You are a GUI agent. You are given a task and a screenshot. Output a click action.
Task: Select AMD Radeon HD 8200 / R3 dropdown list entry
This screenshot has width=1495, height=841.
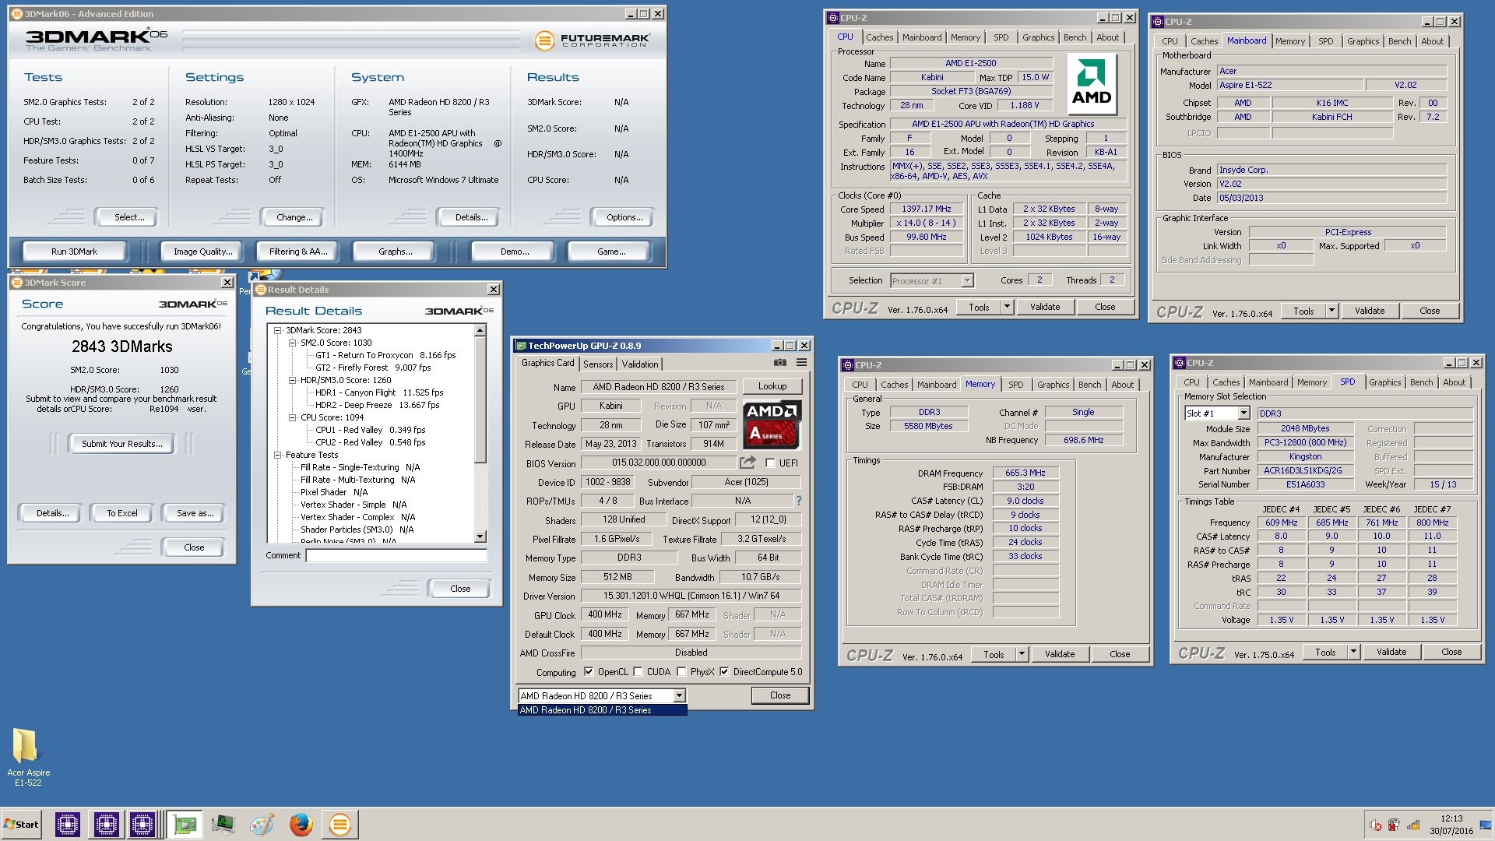[x=602, y=710]
